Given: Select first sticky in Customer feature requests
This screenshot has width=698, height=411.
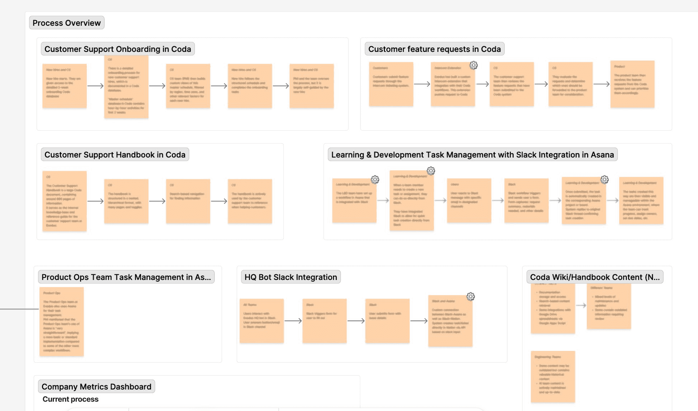Looking at the screenshot, I should tap(391, 84).
